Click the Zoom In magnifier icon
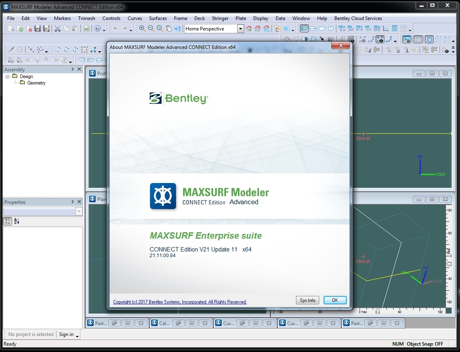The width and height of the screenshot is (460, 352). click(x=142, y=28)
